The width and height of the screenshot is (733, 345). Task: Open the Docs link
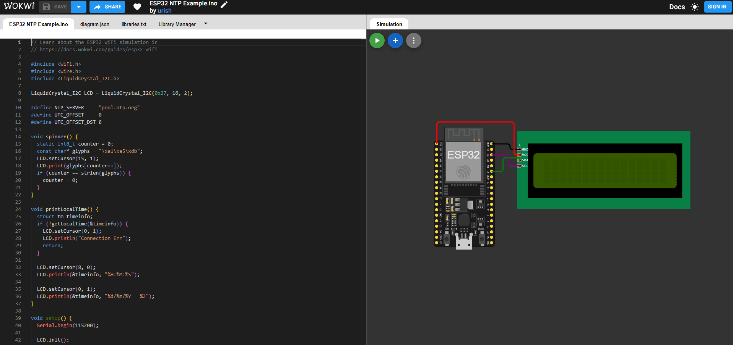pyautogui.click(x=677, y=7)
